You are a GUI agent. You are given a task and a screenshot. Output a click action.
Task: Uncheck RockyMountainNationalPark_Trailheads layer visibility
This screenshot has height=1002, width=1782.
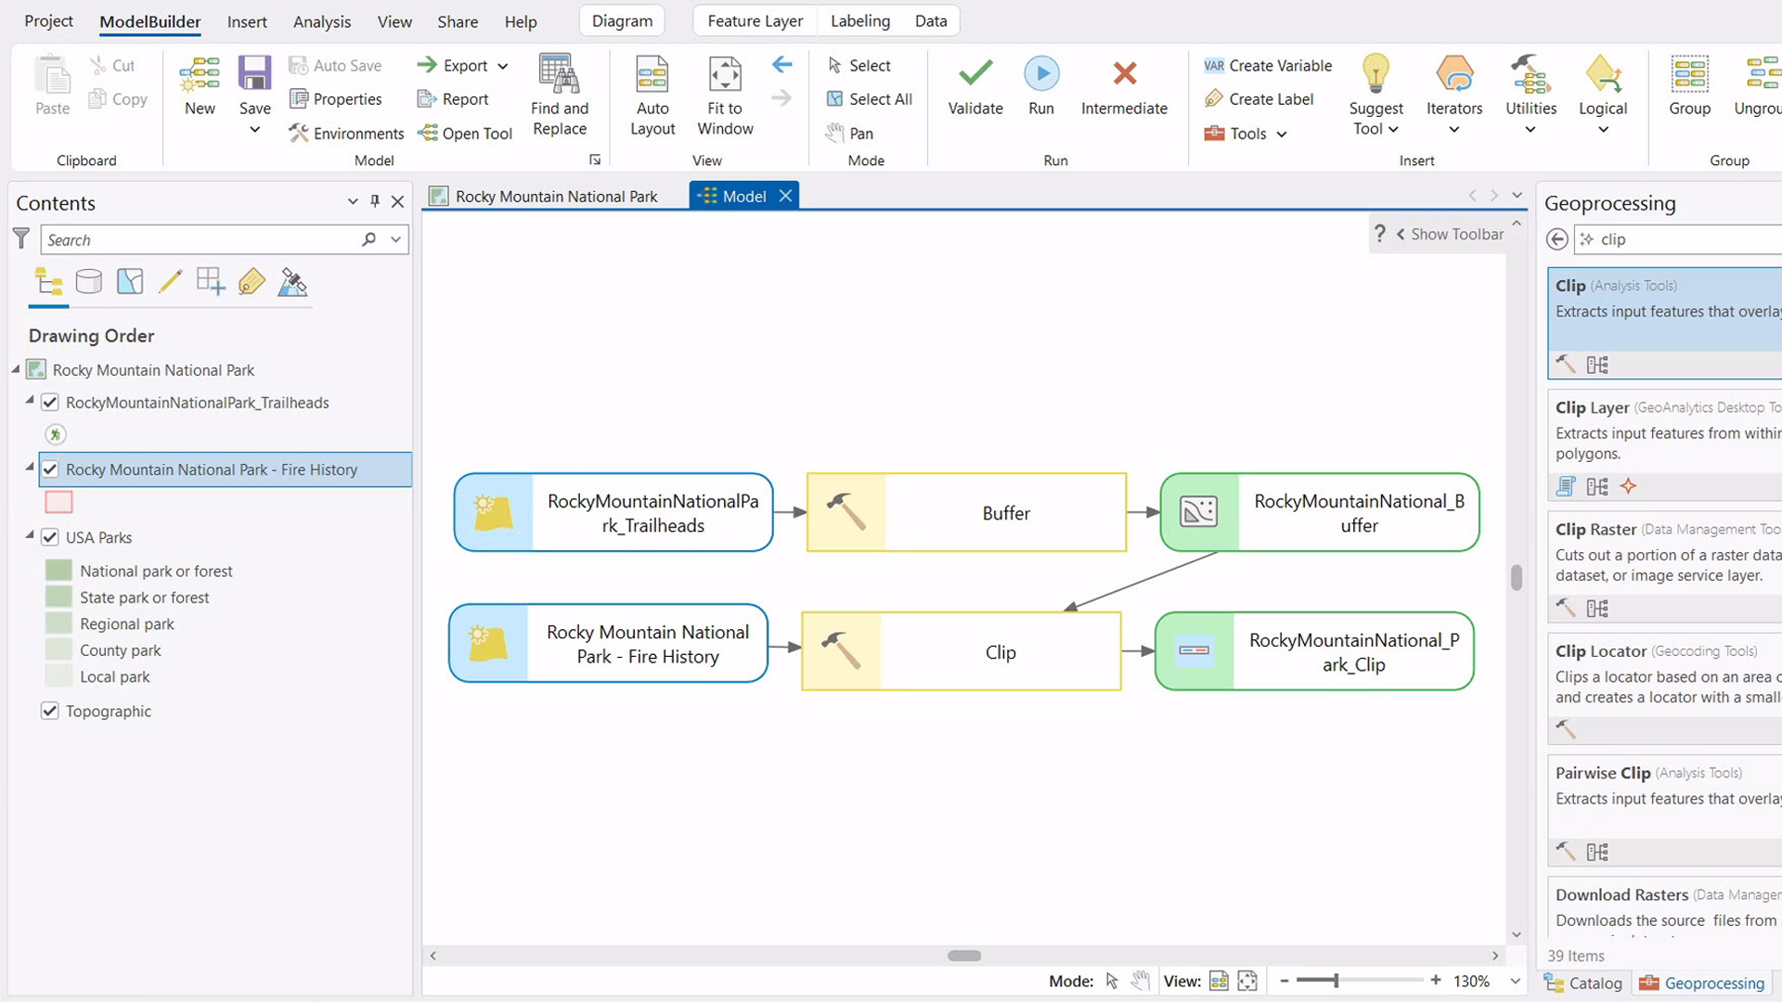click(x=50, y=402)
